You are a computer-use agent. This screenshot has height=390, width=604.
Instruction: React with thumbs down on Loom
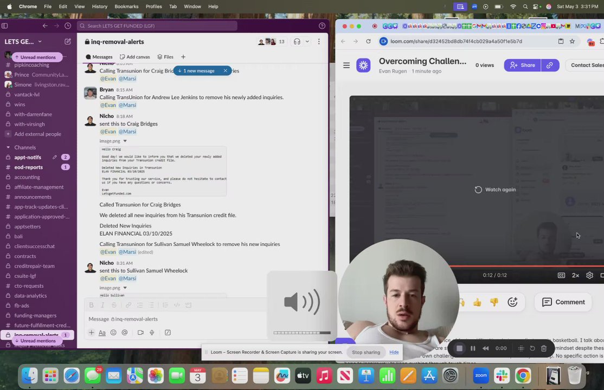494,302
